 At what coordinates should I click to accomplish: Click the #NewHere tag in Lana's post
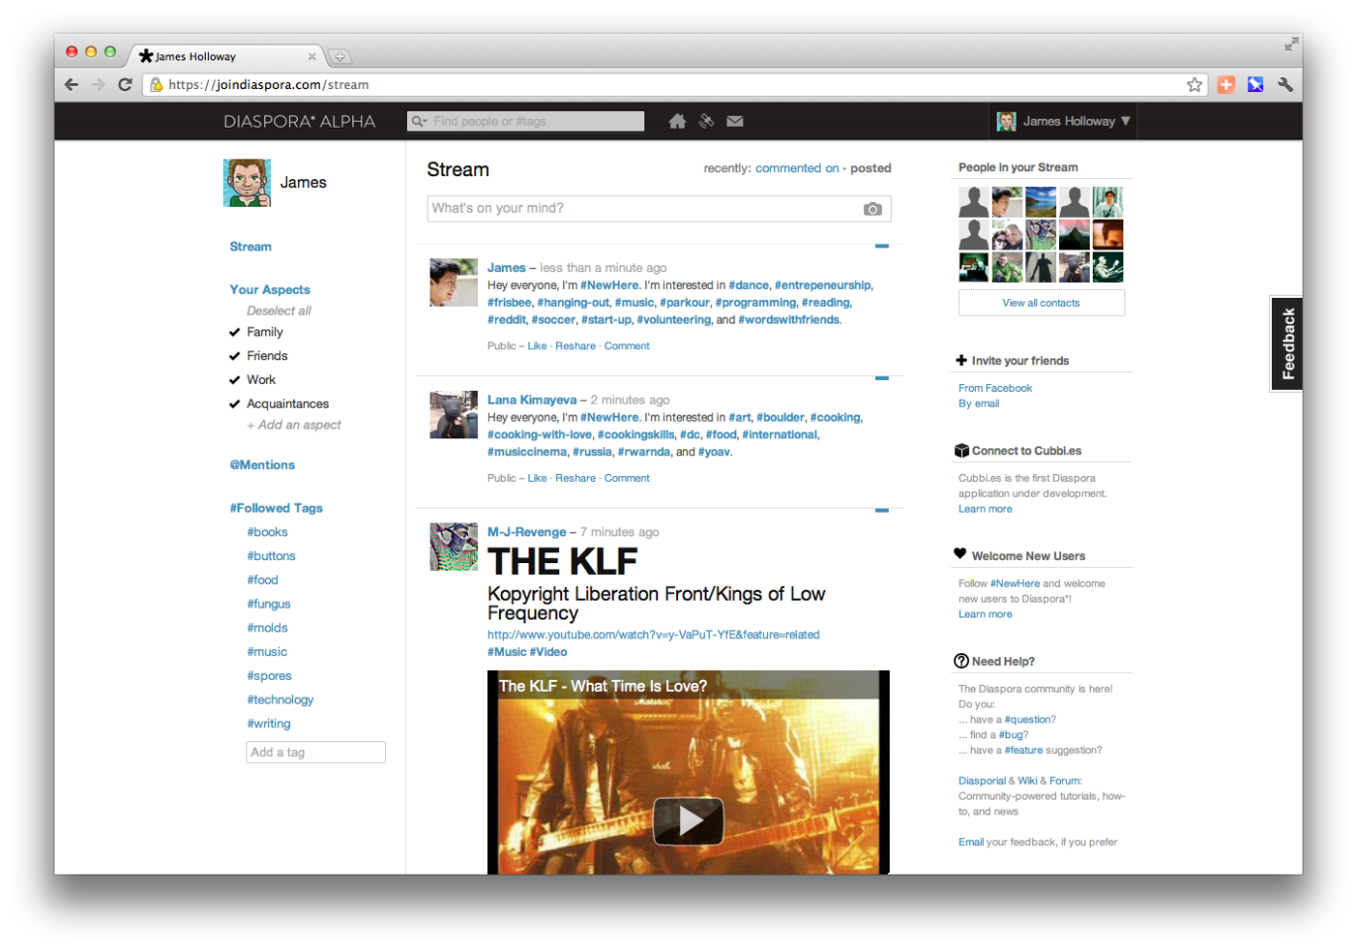(610, 418)
